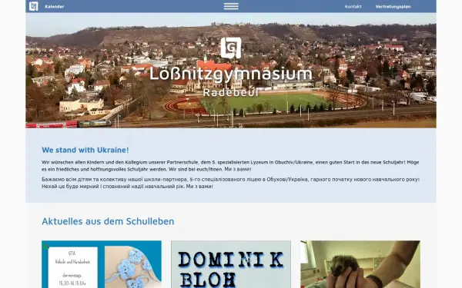Viewport: 462px width, 288px height.
Task: Go to the Kontakt page
Action: tap(353, 6)
